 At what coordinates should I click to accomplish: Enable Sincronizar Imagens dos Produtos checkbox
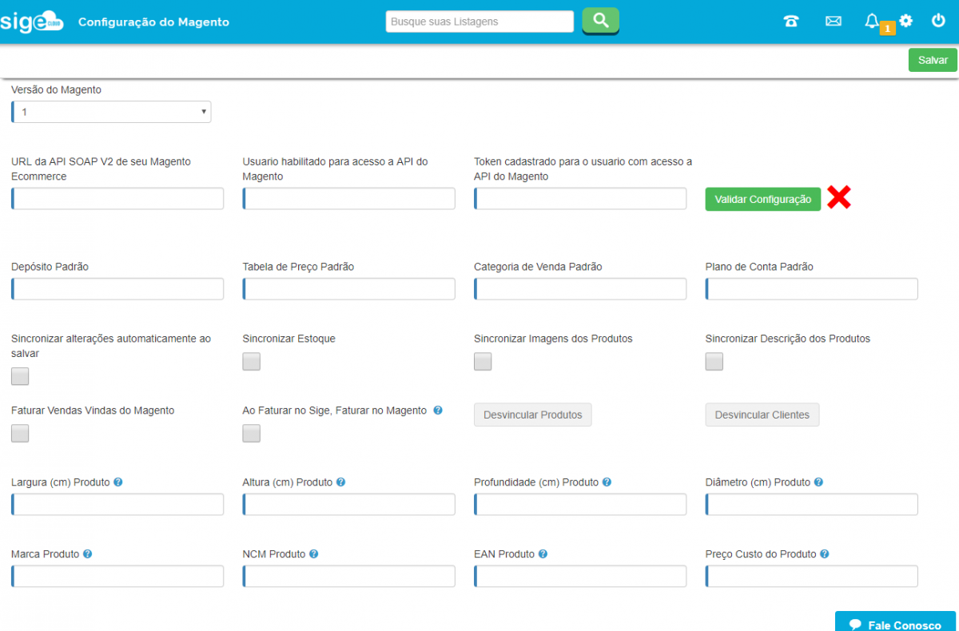pyautogui.click(x=483, y=362)
